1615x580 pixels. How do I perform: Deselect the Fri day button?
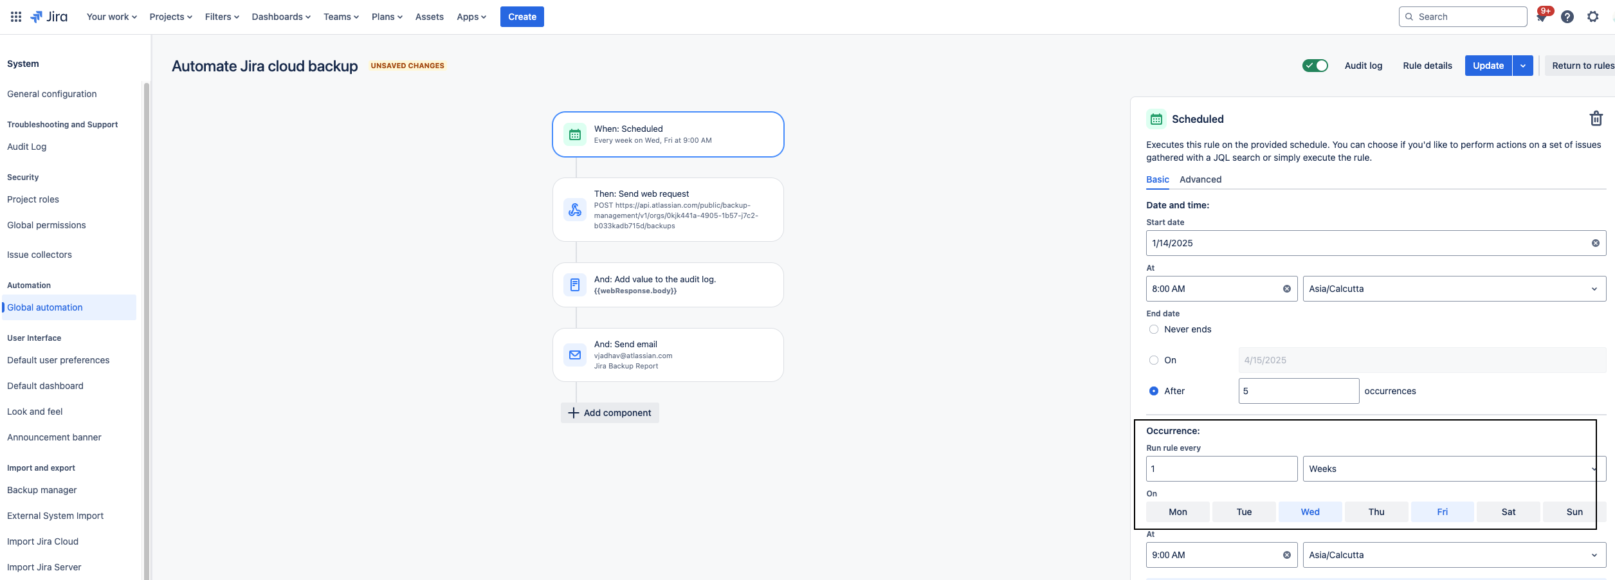pyautogui.click(x=1443, y=512)
